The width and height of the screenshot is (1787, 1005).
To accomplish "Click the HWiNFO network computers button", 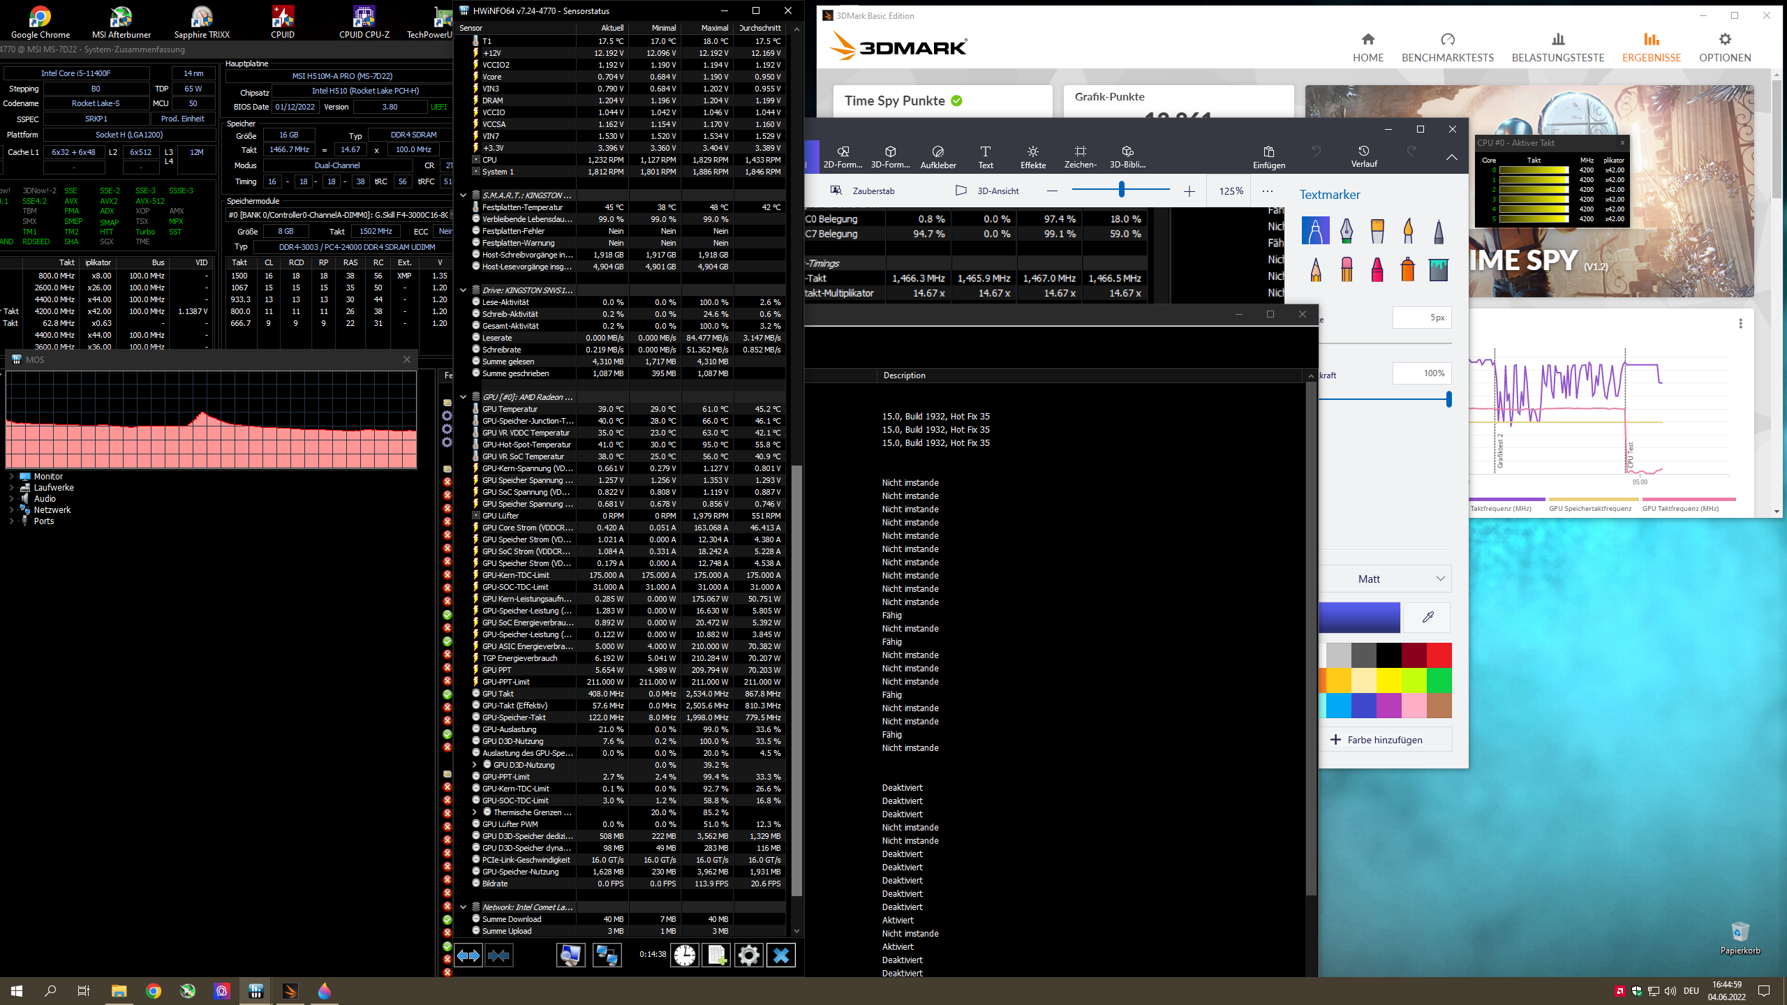I will (x=607, y=955).
